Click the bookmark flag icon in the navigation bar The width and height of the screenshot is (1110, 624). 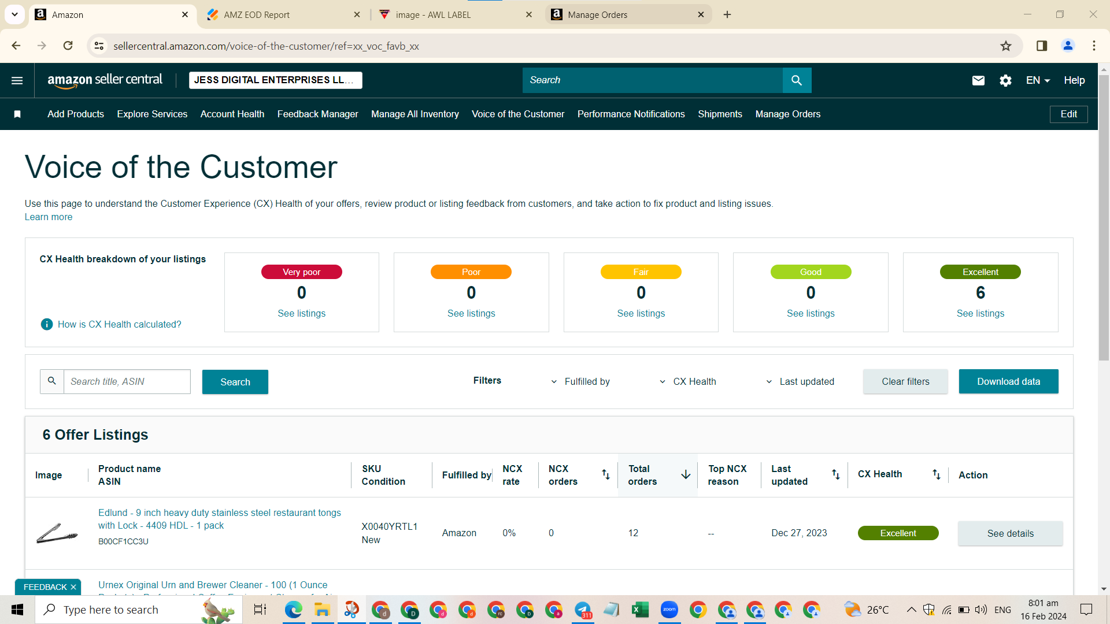coord(17,114)
